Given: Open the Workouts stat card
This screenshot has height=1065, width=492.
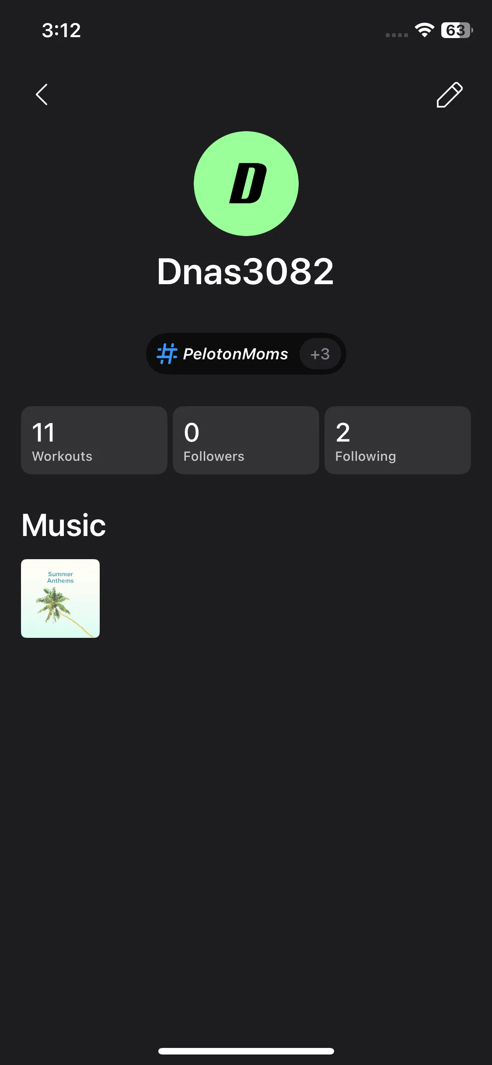Looking at the screenshot, I should coord(94,440).
